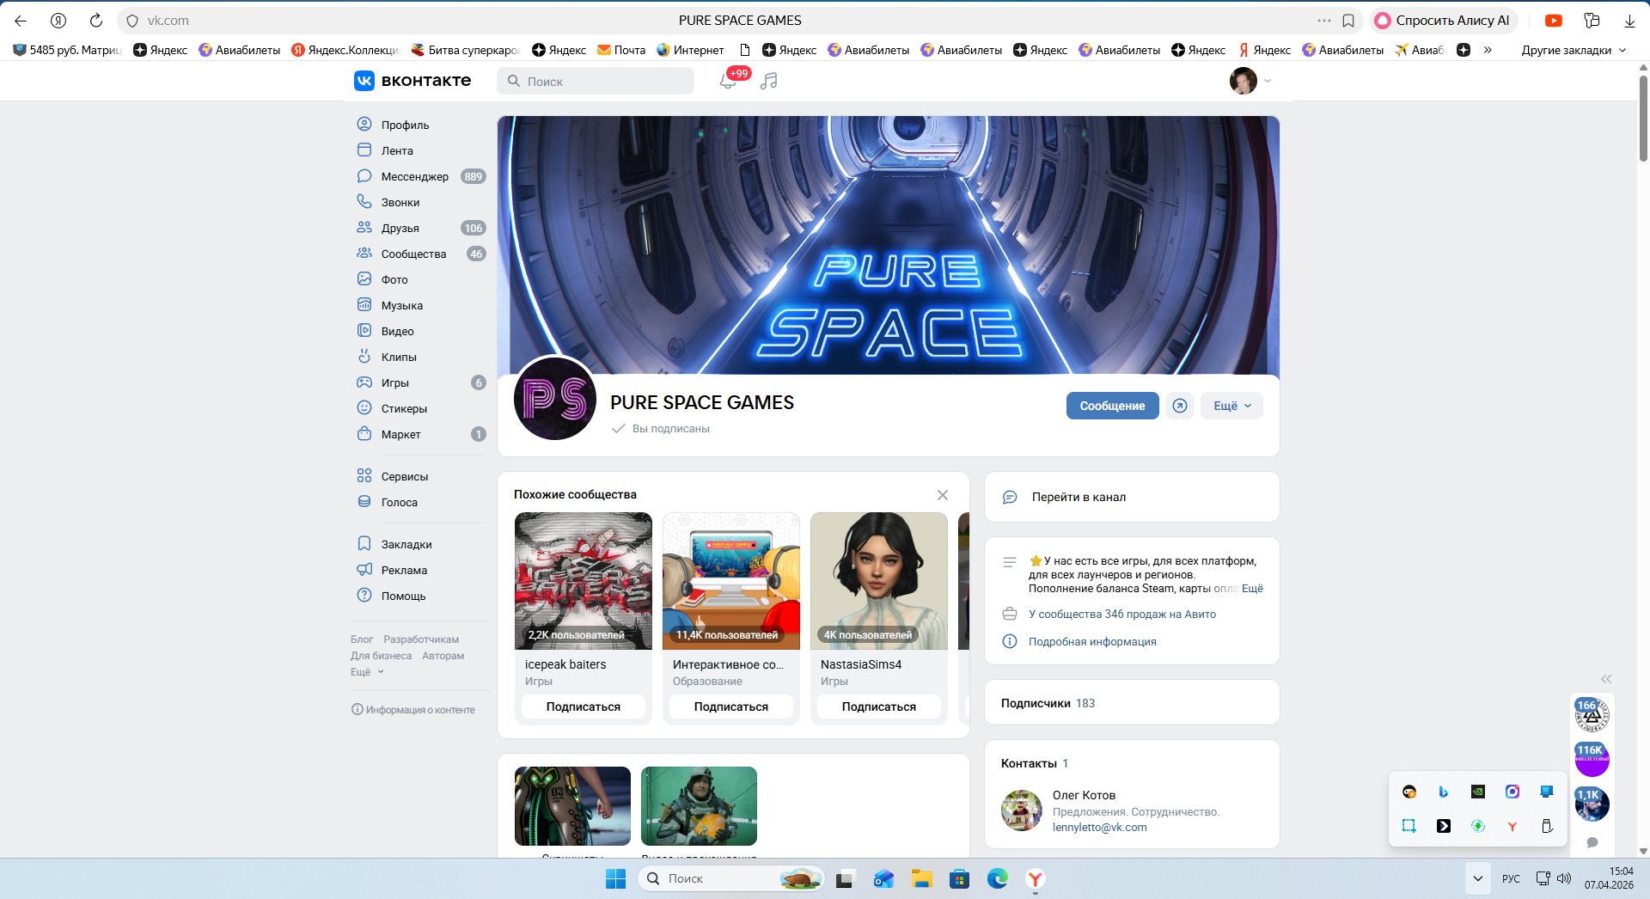Open the profile avatar account menu
1650x899 pixels.
[1250, 81]
